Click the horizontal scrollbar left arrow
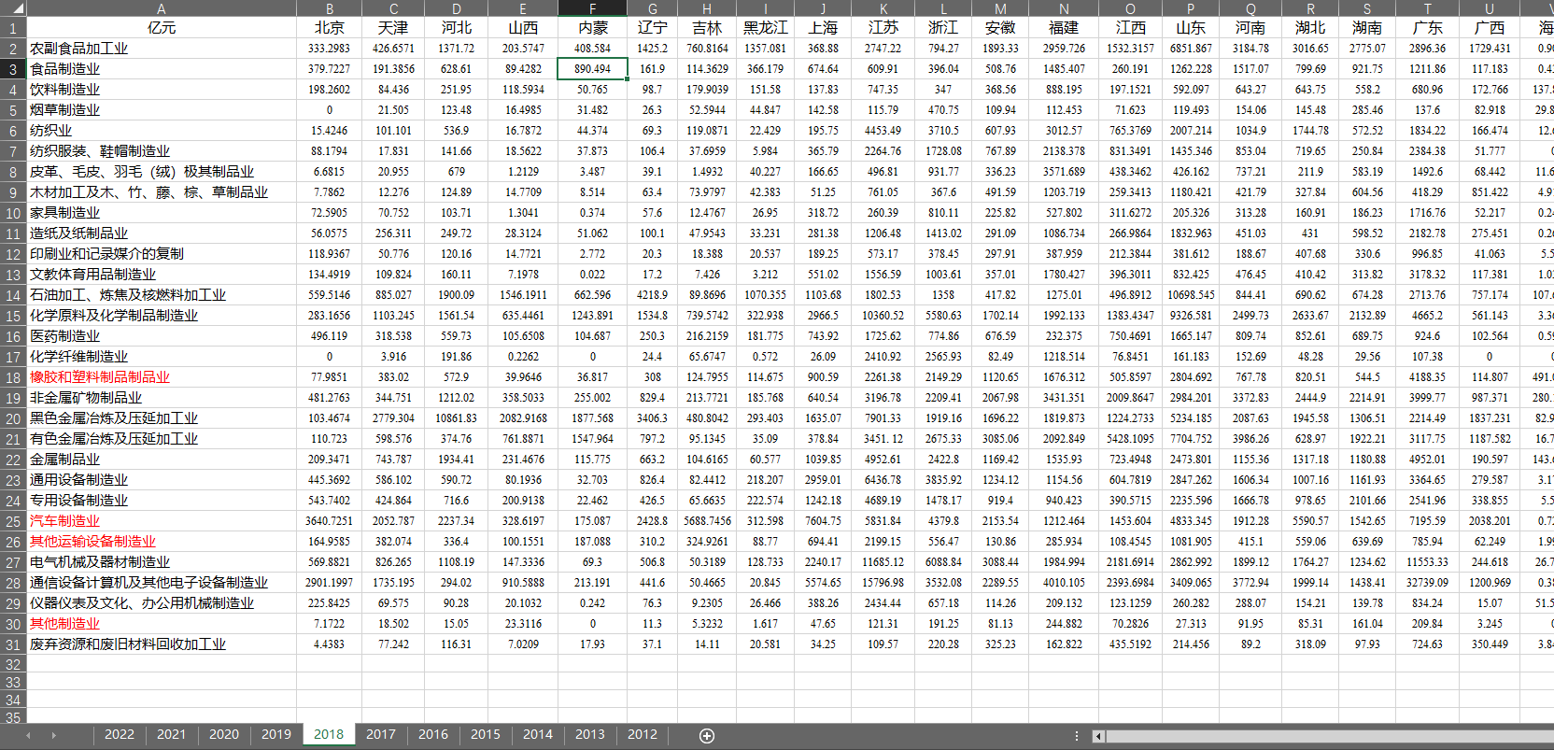This screenshot has width=1554, height=750. [1098, 736]
